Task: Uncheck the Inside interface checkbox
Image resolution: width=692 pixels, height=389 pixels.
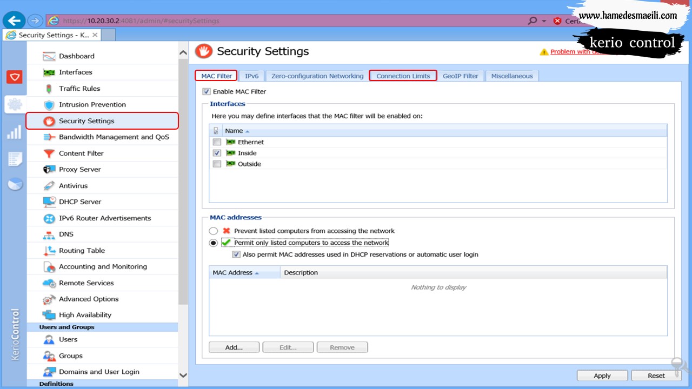Action: [217, 153]
